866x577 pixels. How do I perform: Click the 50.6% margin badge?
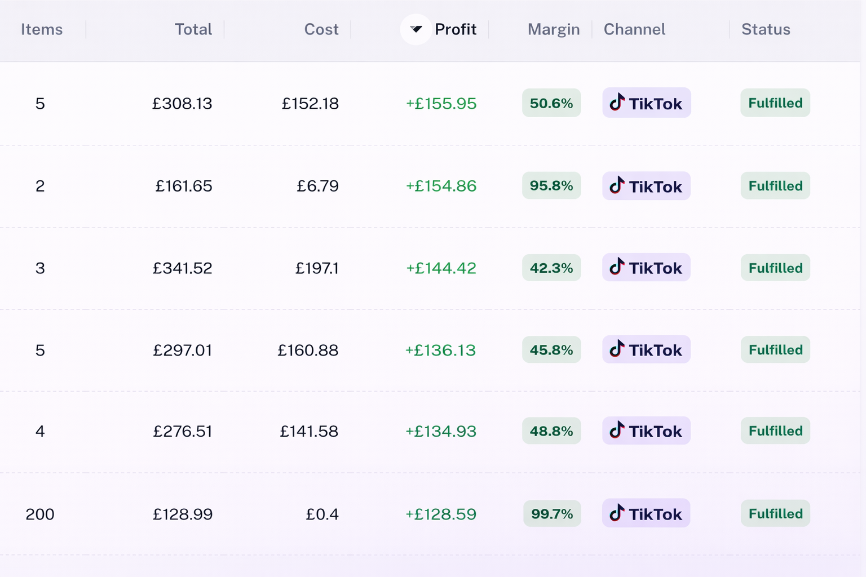pos(551,103)
